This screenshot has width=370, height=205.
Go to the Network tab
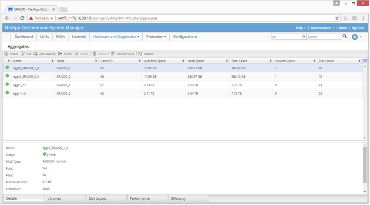click(x=79, y=37)
